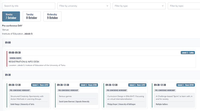Screen dimensions: 200x111
Task: Click the Jakobi 5 - Room A206 badge
Action: (x=89, y=85)
